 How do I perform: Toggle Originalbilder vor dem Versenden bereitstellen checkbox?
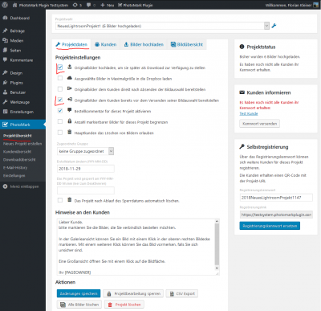click(x=60, y=100)
